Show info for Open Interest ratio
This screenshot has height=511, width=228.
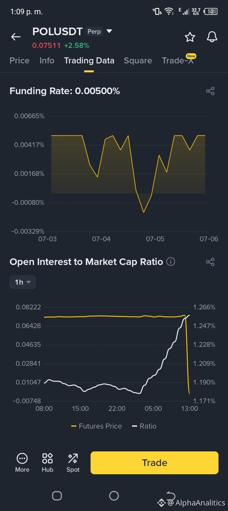coord(171,262)
